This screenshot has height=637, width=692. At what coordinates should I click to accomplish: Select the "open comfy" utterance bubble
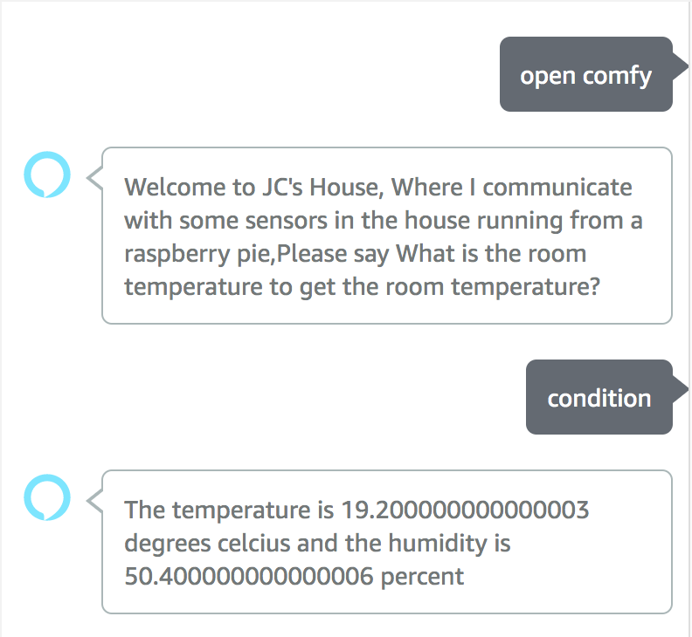pos(586,74)
